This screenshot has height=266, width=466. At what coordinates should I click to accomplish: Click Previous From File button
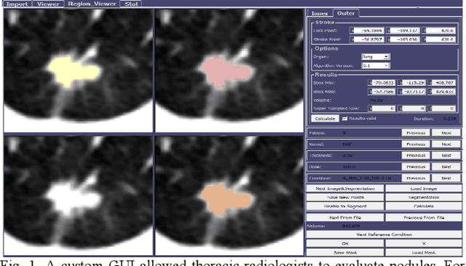tap(424, 217)
